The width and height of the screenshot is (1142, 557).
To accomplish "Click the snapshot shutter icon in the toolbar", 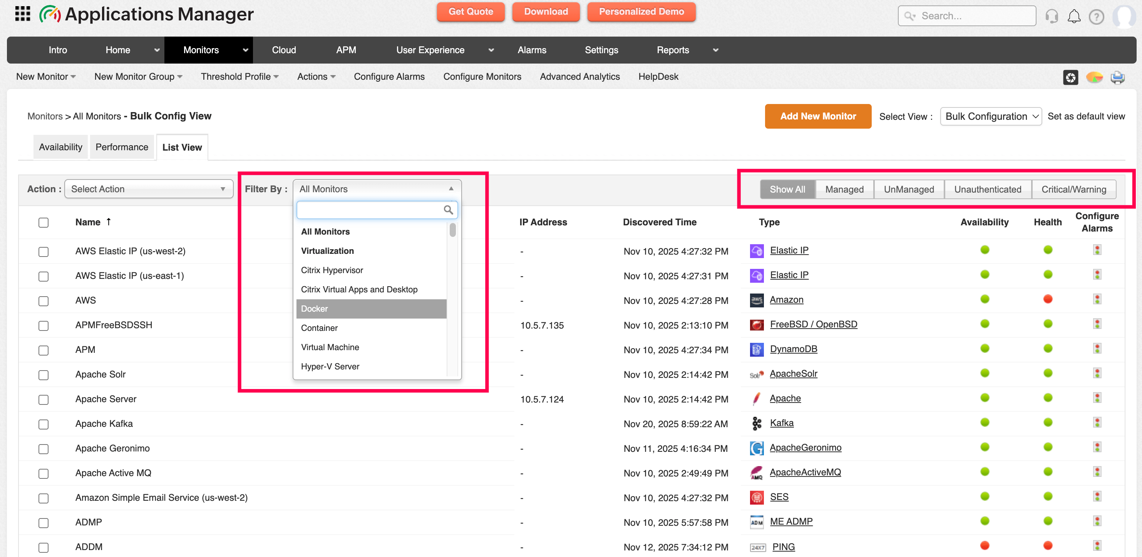I will click(x=1071, y=77).
